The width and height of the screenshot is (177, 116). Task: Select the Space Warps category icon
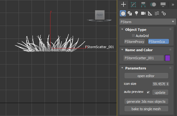157,13
